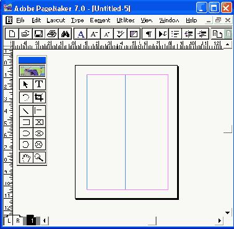Open the View menu
234x229 pixels.
click(147, 20)
